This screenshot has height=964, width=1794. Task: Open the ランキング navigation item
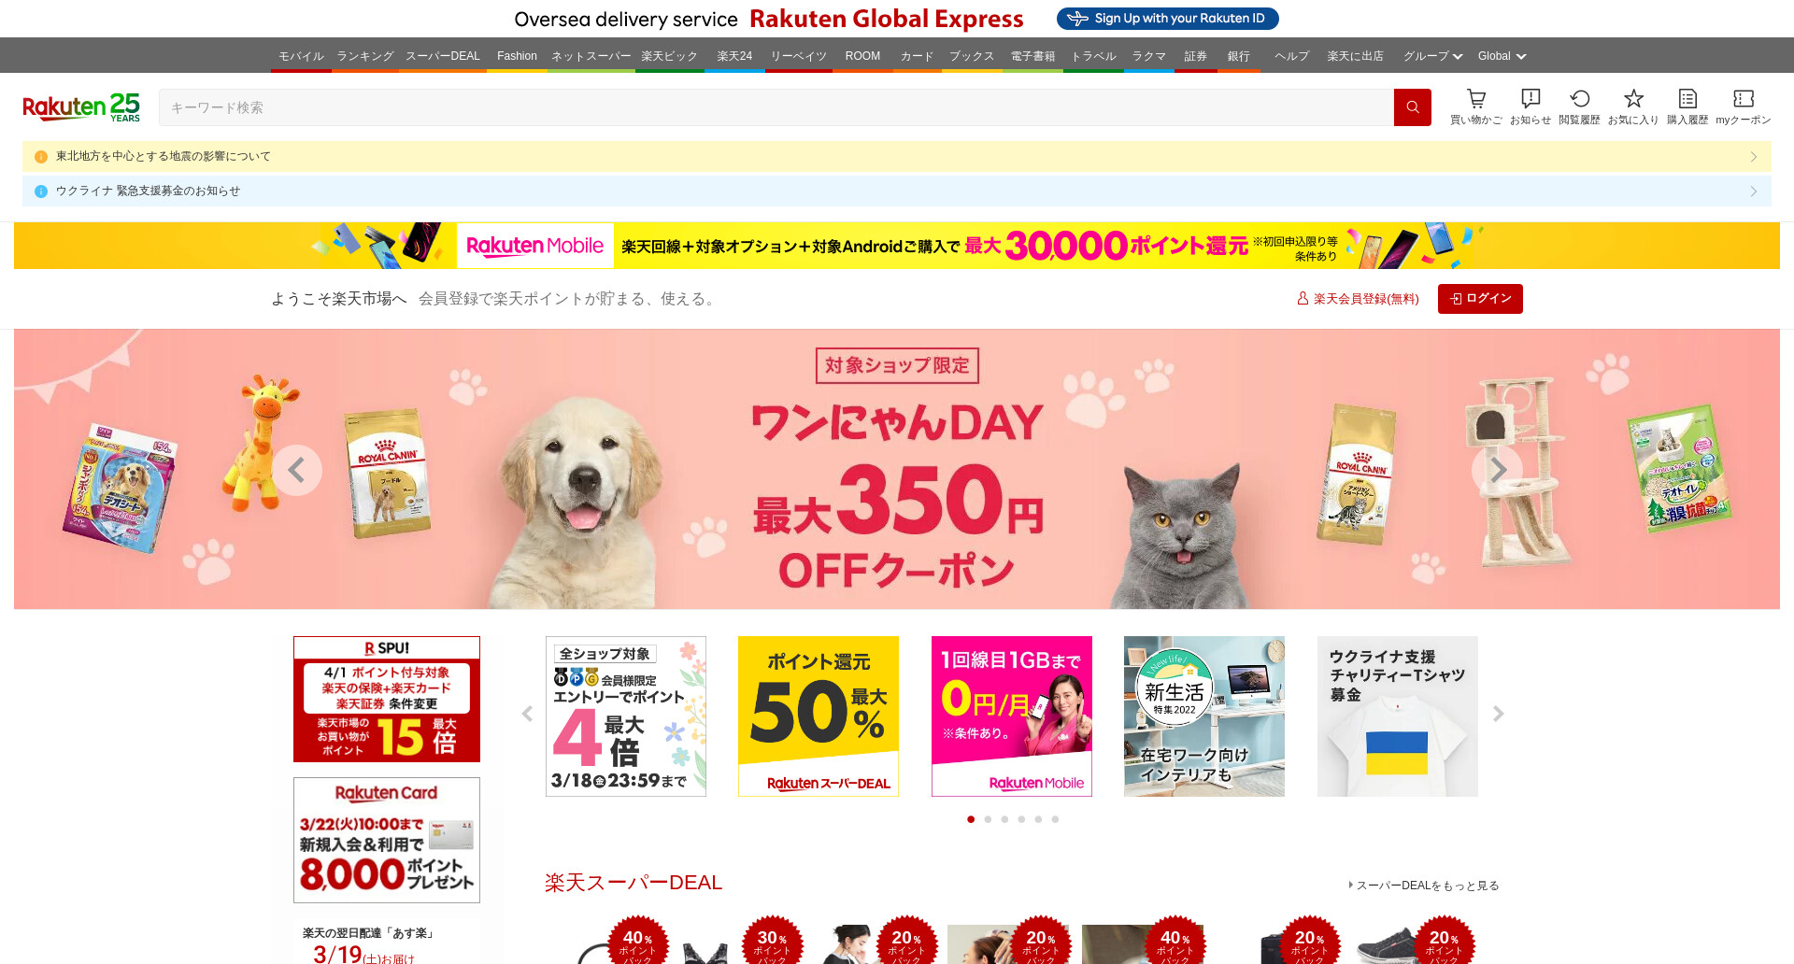[x=365, y=56]
